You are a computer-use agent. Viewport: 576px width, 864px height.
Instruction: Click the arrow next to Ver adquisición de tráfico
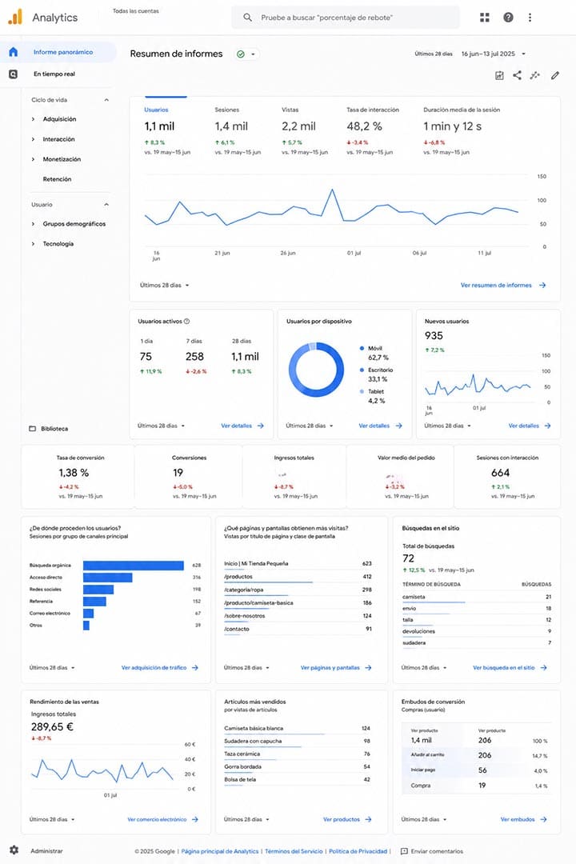(194, 668)
